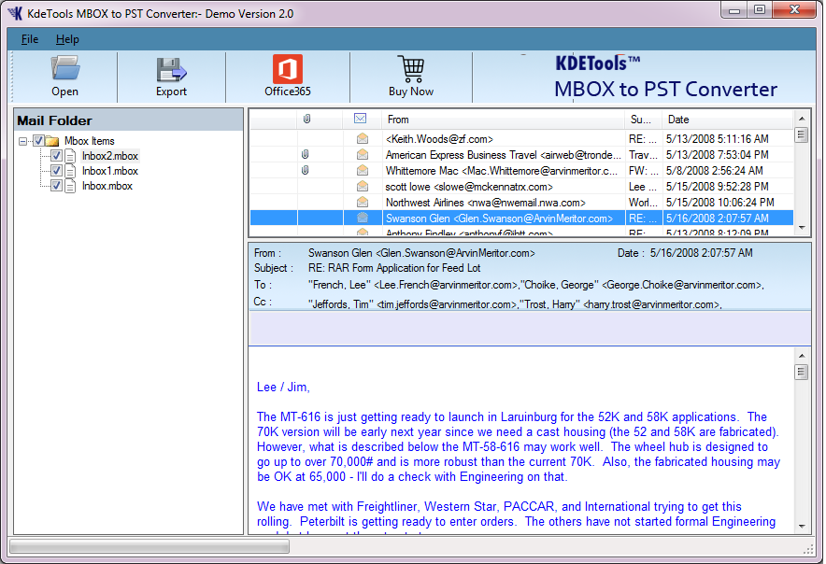Click the paperclip on American Express email
This screenshot has height=564, width=826.
(306, 155)
